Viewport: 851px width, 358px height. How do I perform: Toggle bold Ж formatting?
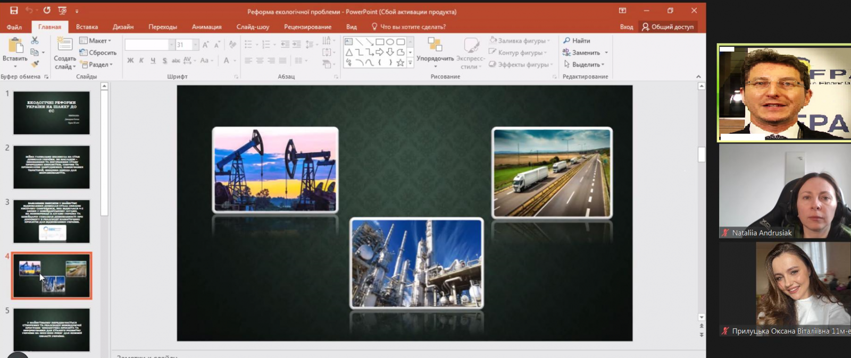tap(130, 61)
